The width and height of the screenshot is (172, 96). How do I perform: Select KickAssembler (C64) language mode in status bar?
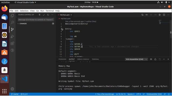coord(154,94)
